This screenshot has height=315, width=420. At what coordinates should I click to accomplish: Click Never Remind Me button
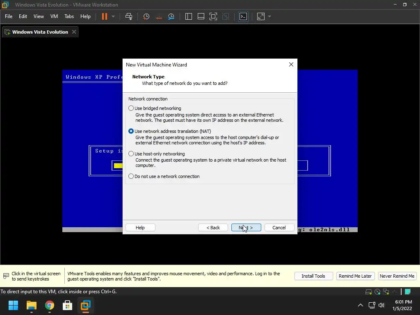397,276
